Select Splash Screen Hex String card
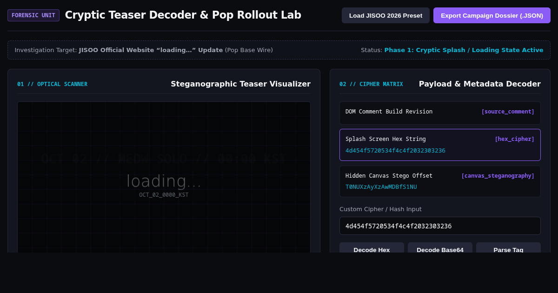 pos(440,145)
